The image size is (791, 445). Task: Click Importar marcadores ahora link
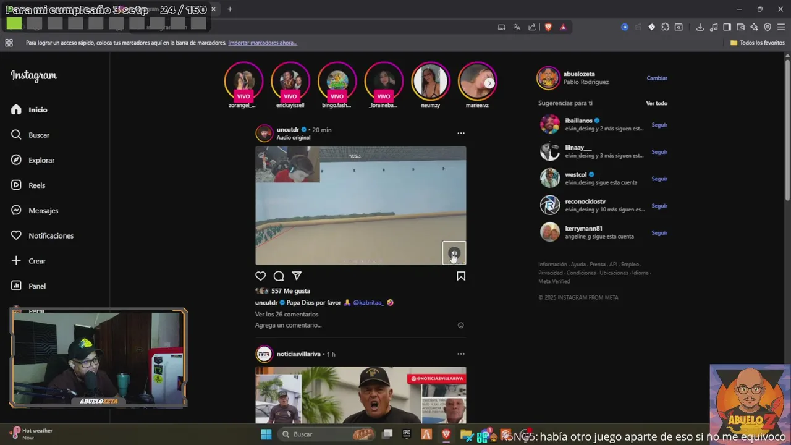[x=263, y=43]
